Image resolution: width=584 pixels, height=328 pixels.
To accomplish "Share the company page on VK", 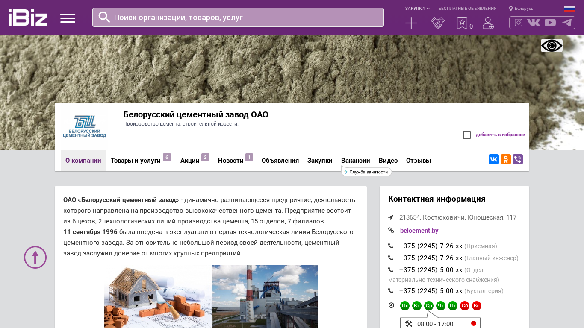I will point(494,159).
